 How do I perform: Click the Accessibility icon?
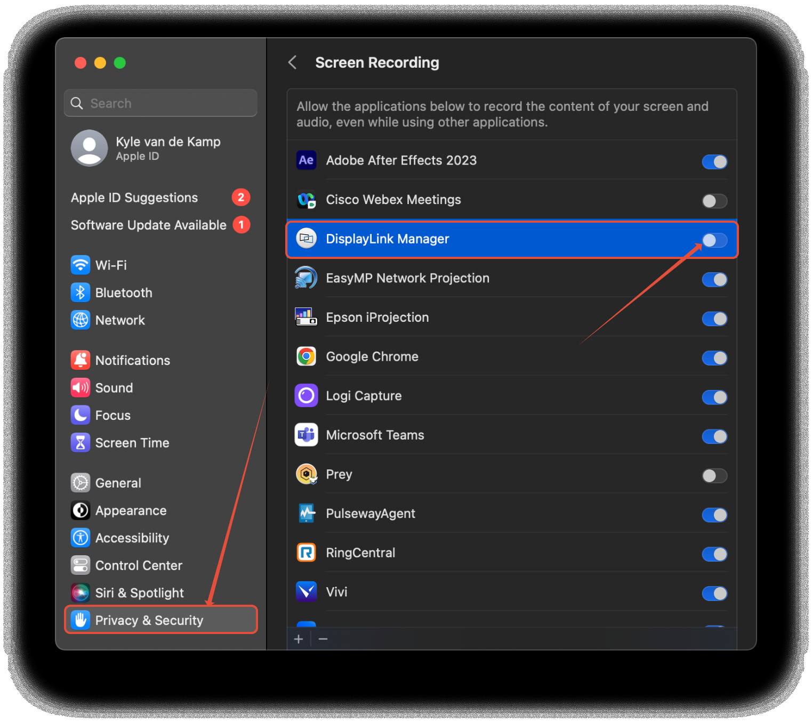[x=81, y=538]
